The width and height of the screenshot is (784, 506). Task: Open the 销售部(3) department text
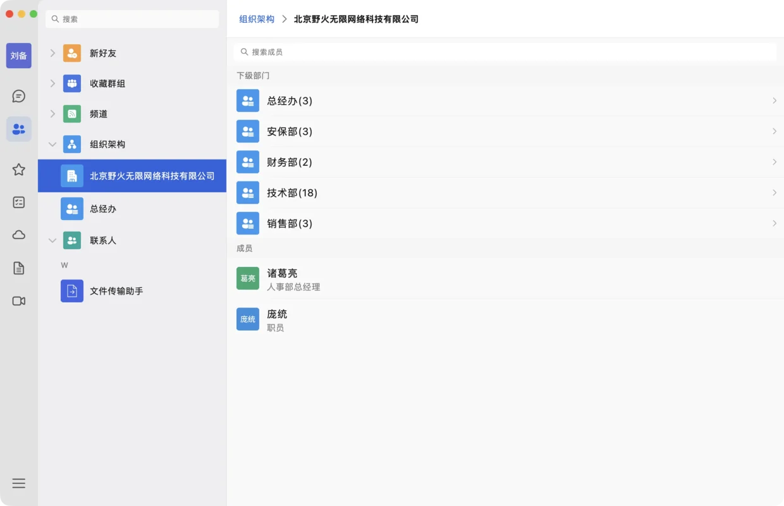click(290, 223)
